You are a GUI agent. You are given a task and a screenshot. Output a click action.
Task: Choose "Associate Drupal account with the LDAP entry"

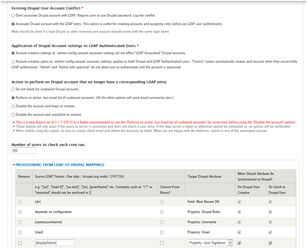tap(13, 24)
